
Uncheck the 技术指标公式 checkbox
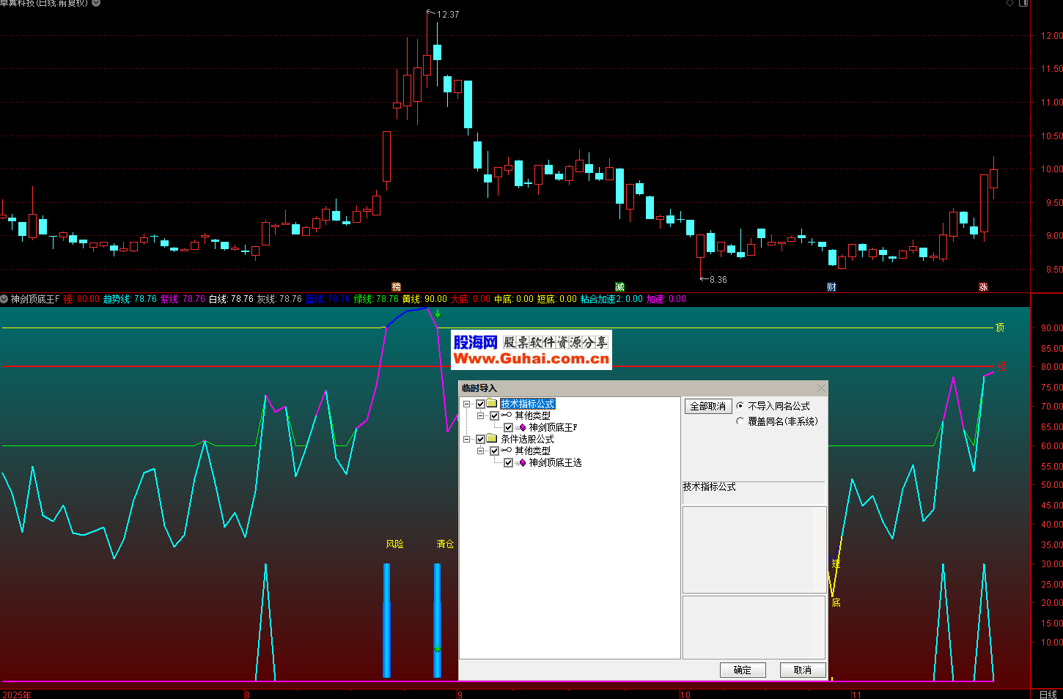481,404
